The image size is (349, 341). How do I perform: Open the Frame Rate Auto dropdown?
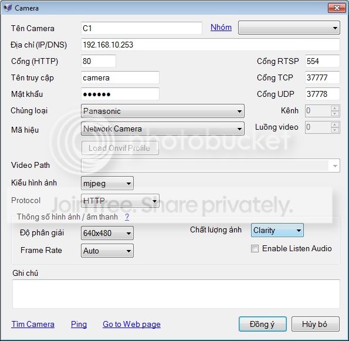point(107,251)
